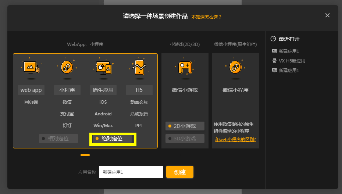Choose the 2D小游戏 option
342x194 pixels.
tap(185, 126)
